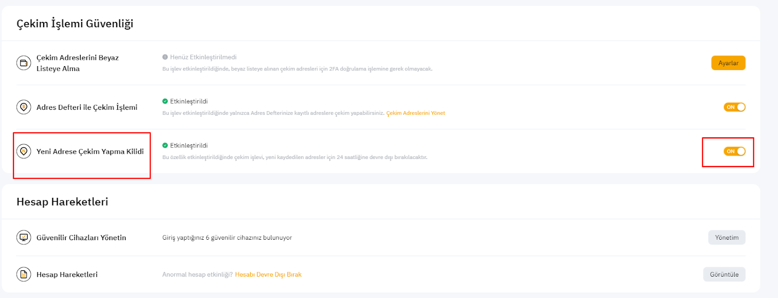Toggle off Adres Defteri ile Çekim İşlemi

tap(734, 107)
